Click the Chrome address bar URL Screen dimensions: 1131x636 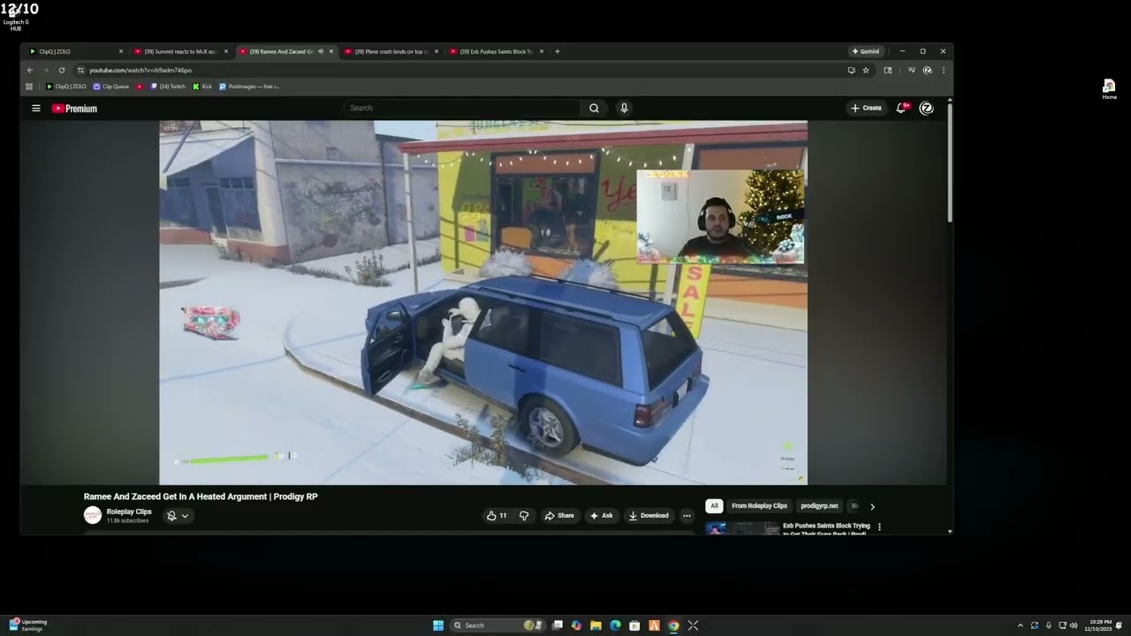pyautogui.click(x=140, y=70)
